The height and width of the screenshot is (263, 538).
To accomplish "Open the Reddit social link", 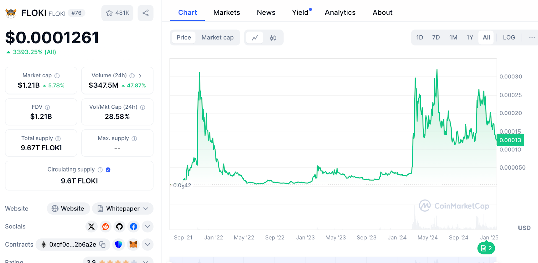I will point(106,226).
